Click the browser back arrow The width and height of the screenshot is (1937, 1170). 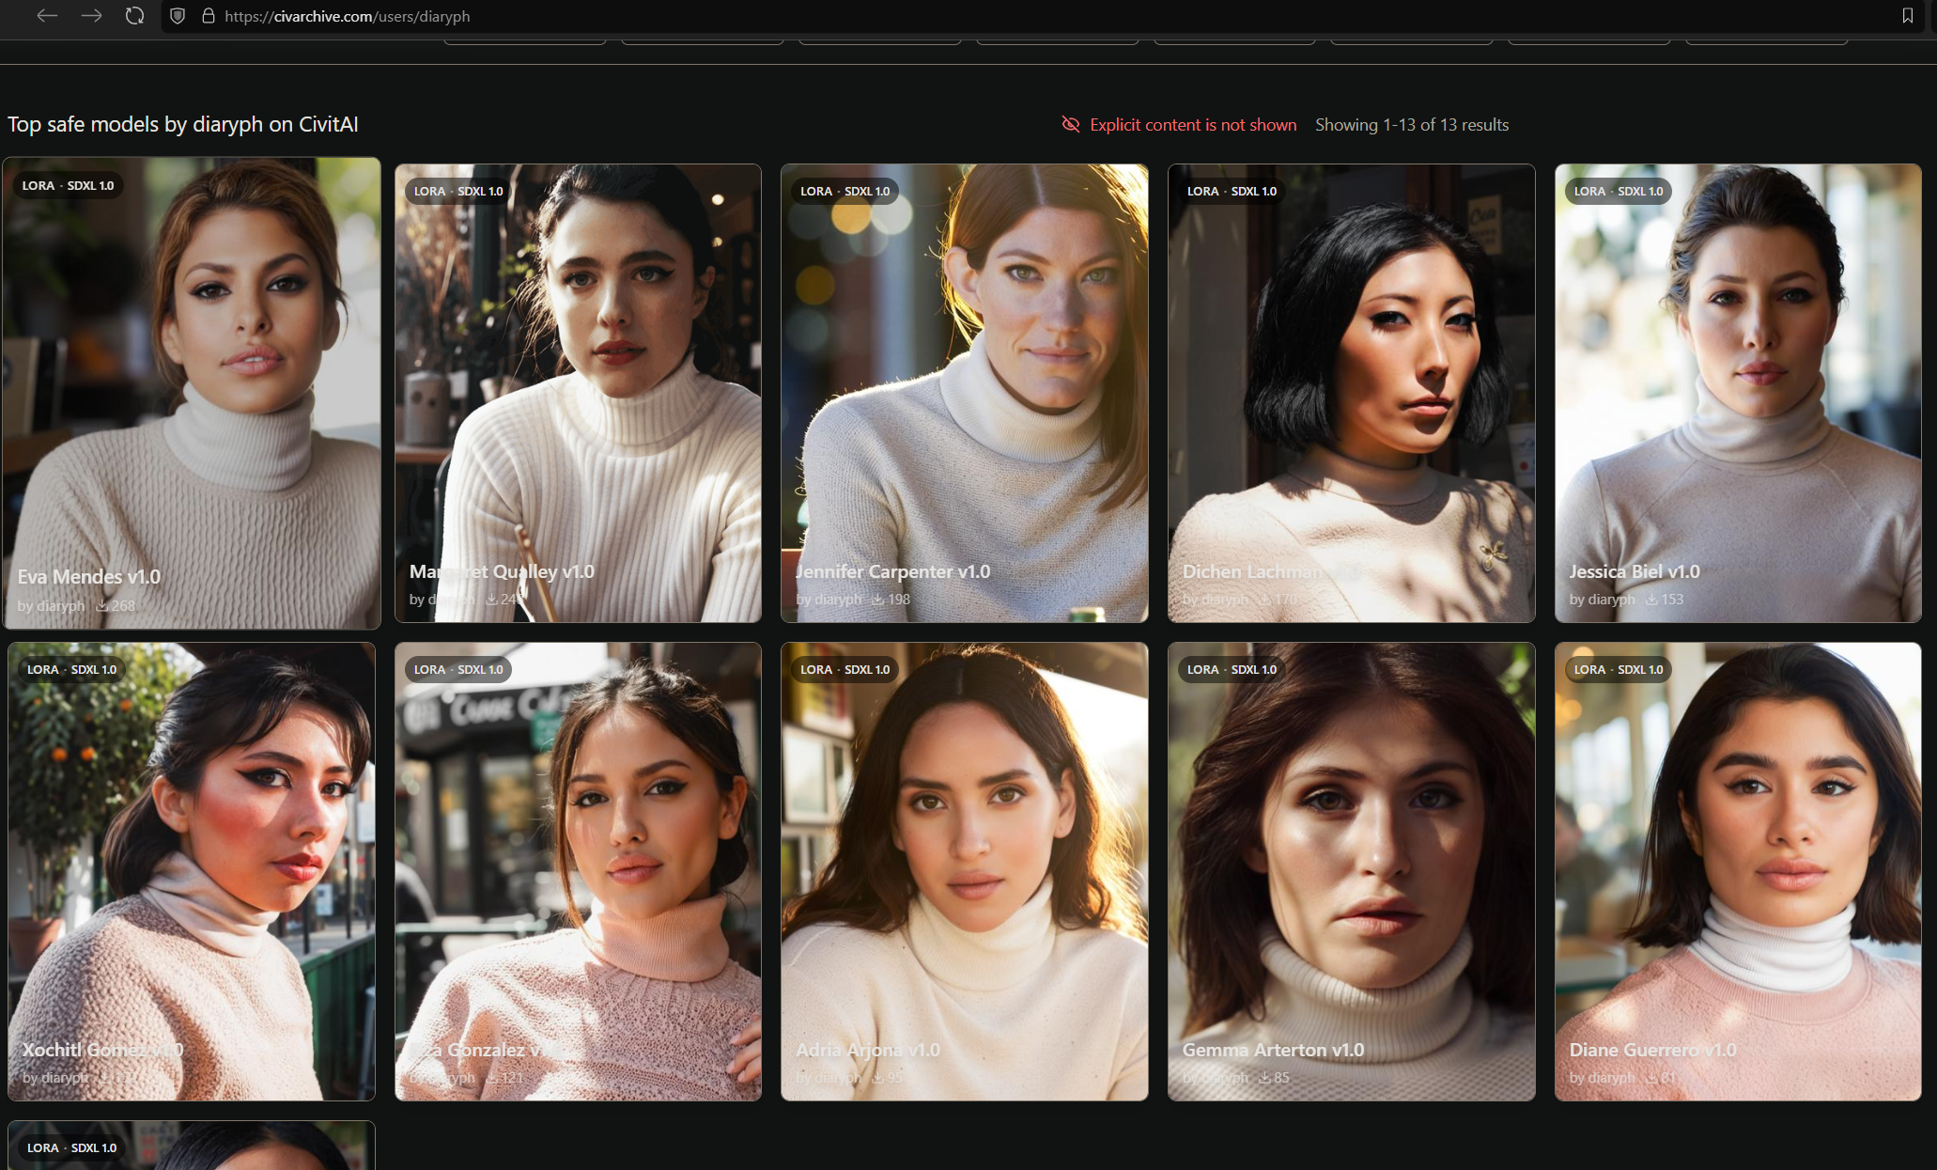tap(47, 16)
